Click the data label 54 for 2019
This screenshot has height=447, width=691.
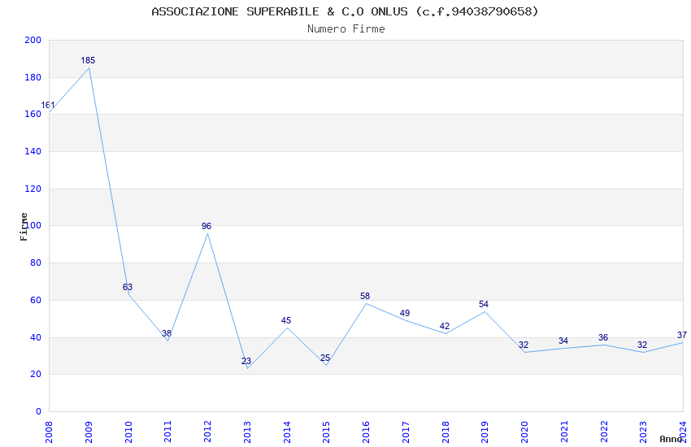[484, 304]
